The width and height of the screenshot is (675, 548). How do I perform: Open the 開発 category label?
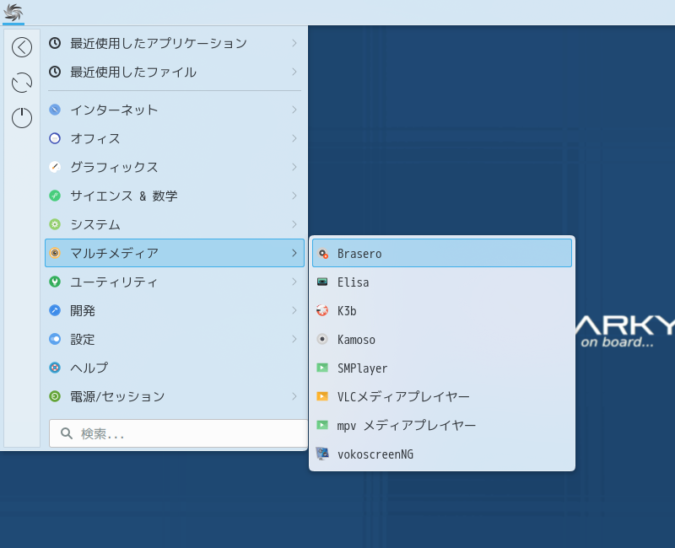83,310
